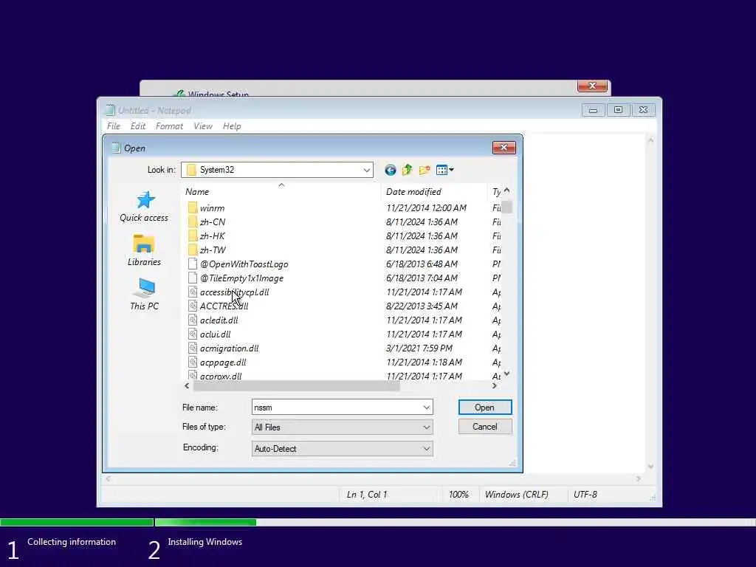
Task: Sort files by the Name column header
Action: pos(281,191)
